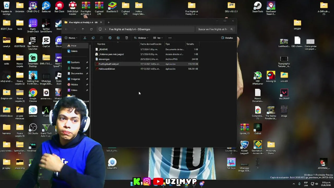Select the elenemigos PNG file
Screen dimensions: 334x188
point(147,59)
